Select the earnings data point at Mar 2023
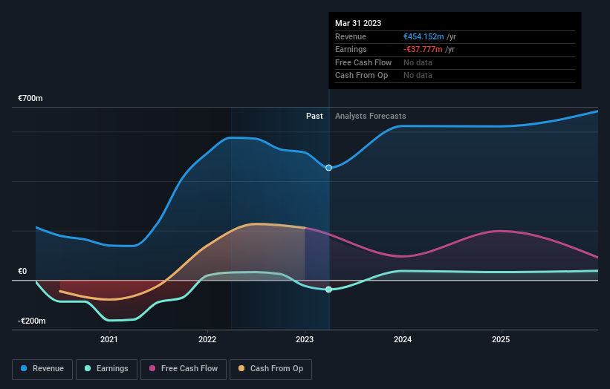This screenshot has width=610, height=389. tap(328, 290)
